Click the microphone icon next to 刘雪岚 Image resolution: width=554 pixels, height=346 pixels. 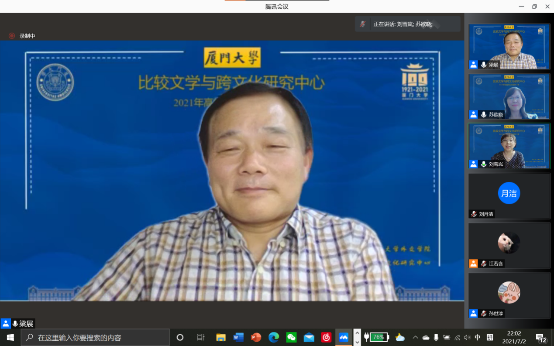[484, 164]
